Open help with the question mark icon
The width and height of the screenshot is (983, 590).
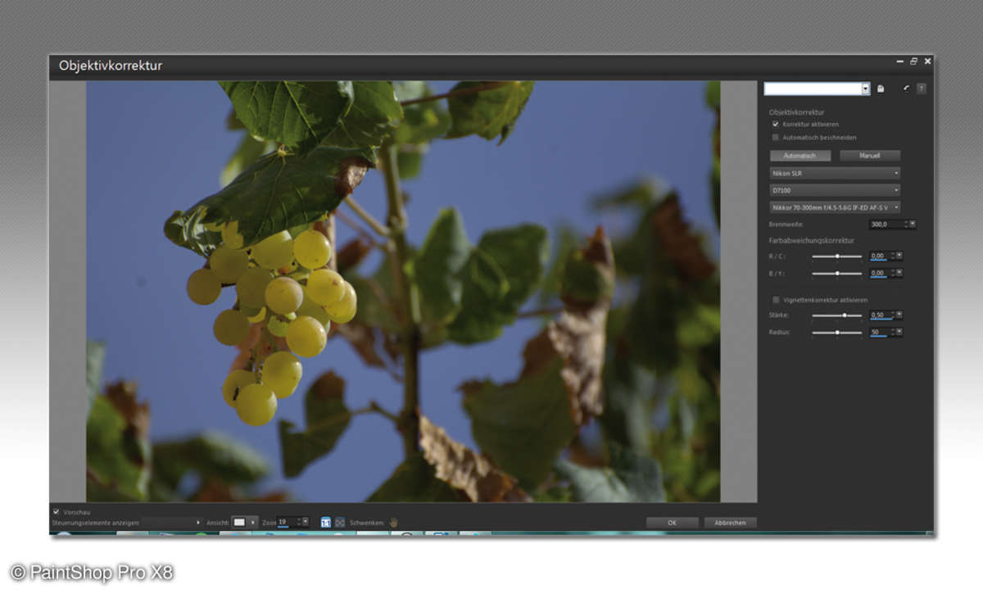point(922,88)
